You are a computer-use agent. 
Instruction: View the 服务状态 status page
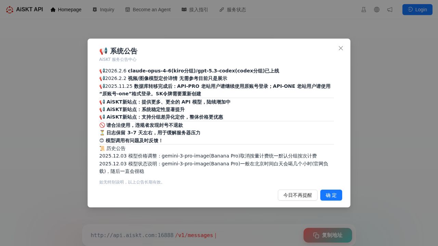233,10
